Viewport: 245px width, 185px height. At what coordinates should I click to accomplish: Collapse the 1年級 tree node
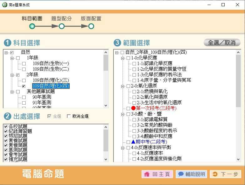pos(12,58)
